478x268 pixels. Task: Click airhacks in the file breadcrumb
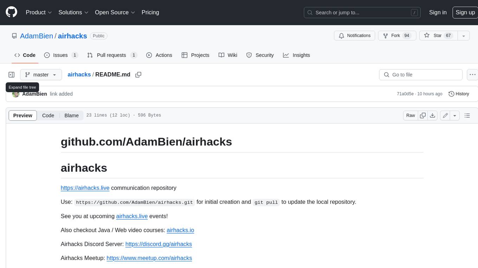pos(79,75)
